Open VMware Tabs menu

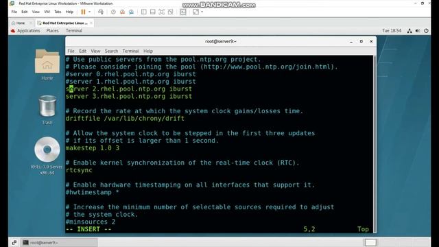58,12
